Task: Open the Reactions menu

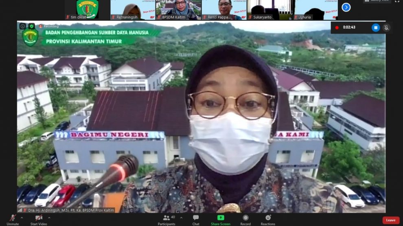Action: pyautogui.click(x=268, y=218)
